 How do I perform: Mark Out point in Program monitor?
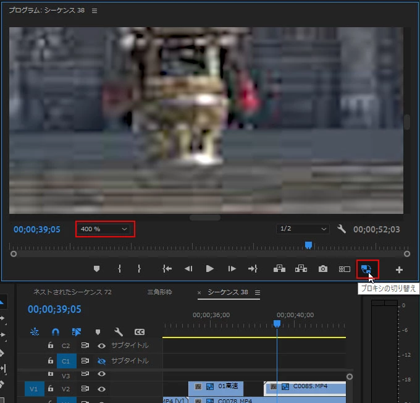[x=139, y=269]
